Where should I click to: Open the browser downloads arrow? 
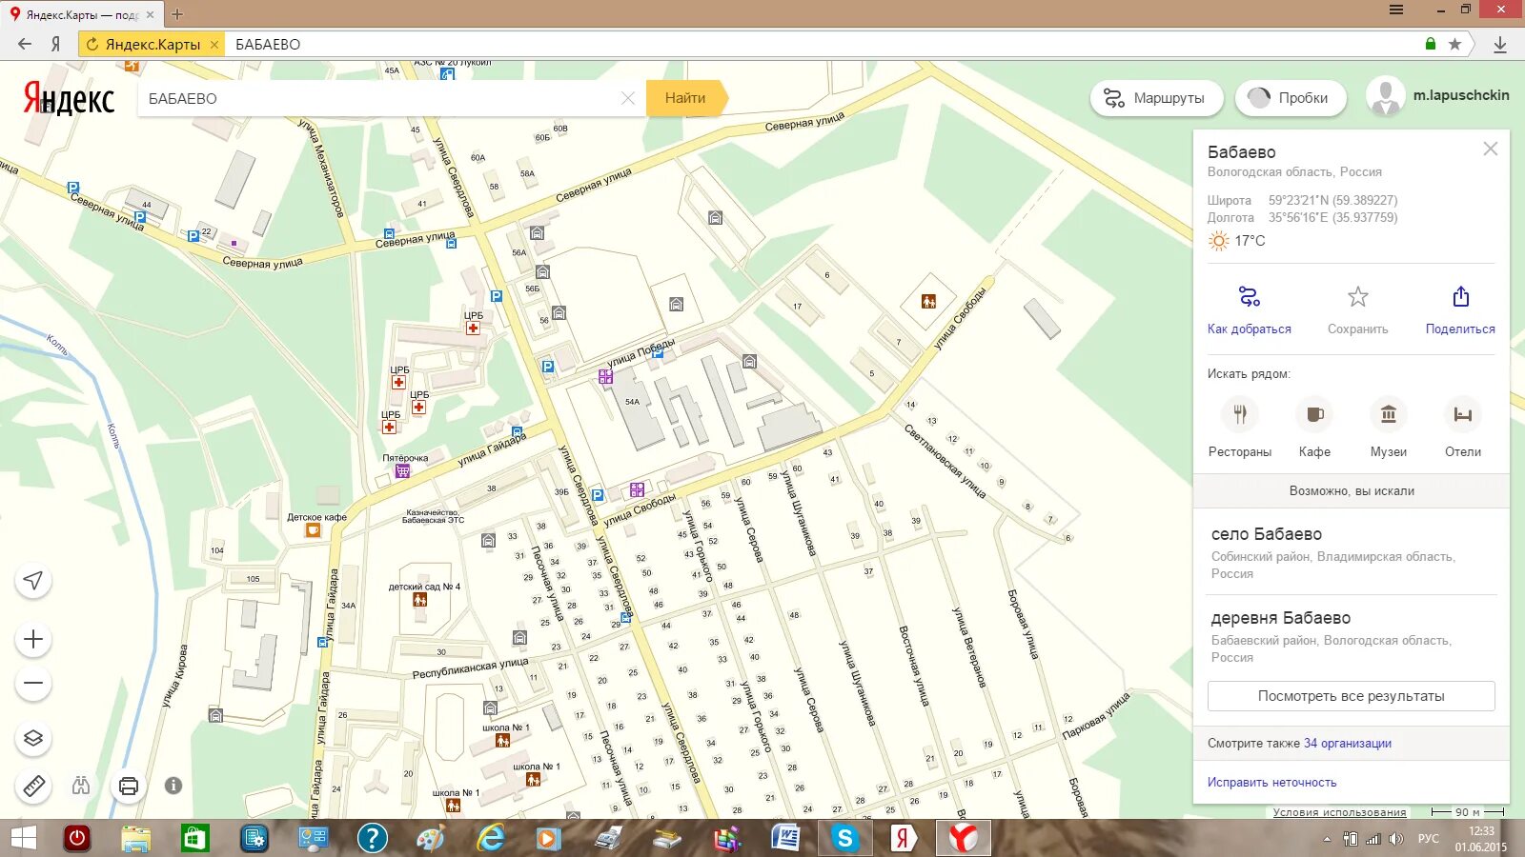point(1499,44)
